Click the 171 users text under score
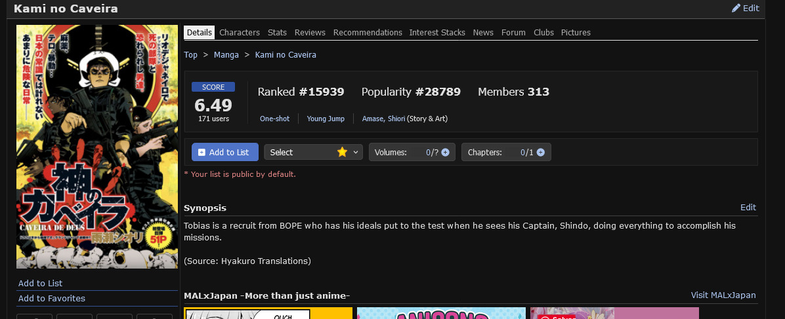Screen dimensions: 785x319 (214, 119)
